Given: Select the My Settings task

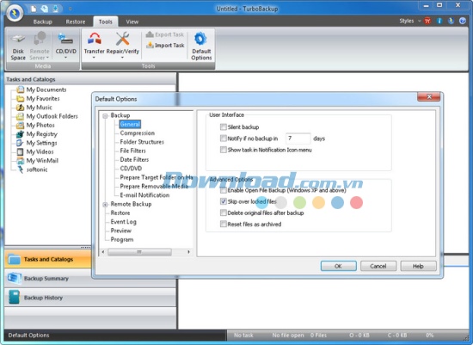Looking at the screenshot, I should (36, 143).
